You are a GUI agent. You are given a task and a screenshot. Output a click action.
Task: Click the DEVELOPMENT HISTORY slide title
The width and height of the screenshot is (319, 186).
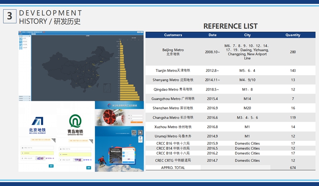point(50,17)
